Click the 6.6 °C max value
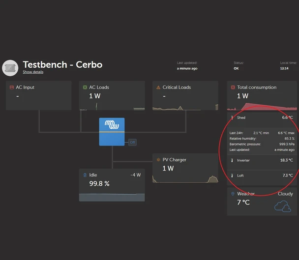 286,133
